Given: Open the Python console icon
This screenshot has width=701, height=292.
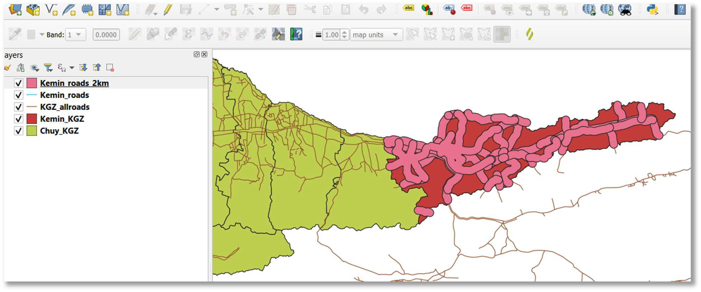Looking at the screenshot, I should (652, 9).
